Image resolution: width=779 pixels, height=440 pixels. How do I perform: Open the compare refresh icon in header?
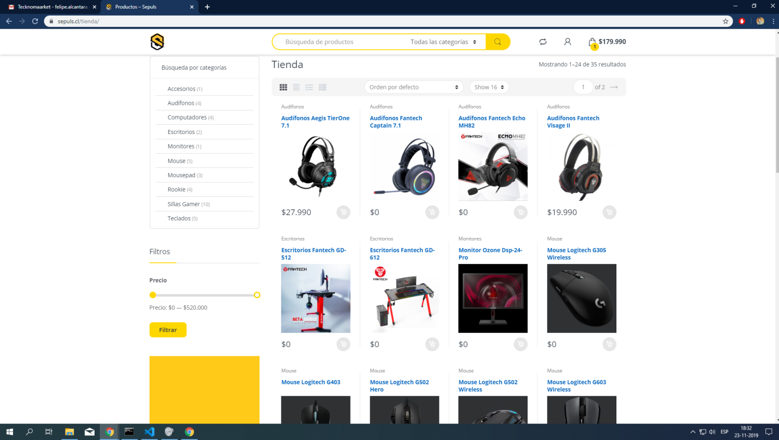pos(543,42)
